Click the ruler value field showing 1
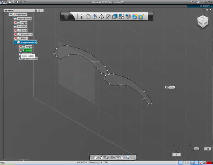Viewport: 213px width, 165px height. coord(177,155)
